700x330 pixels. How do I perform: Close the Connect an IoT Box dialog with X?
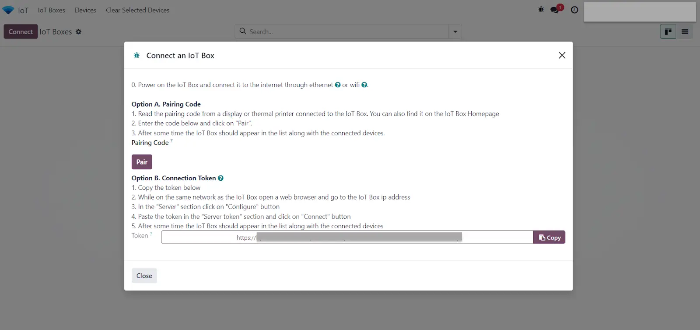[562, 55]
